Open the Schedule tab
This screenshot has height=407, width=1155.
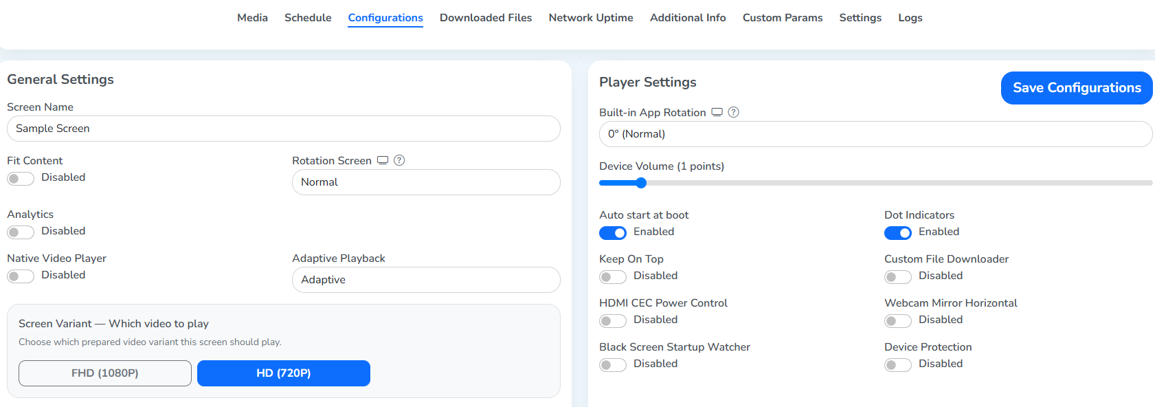(308, 18)
